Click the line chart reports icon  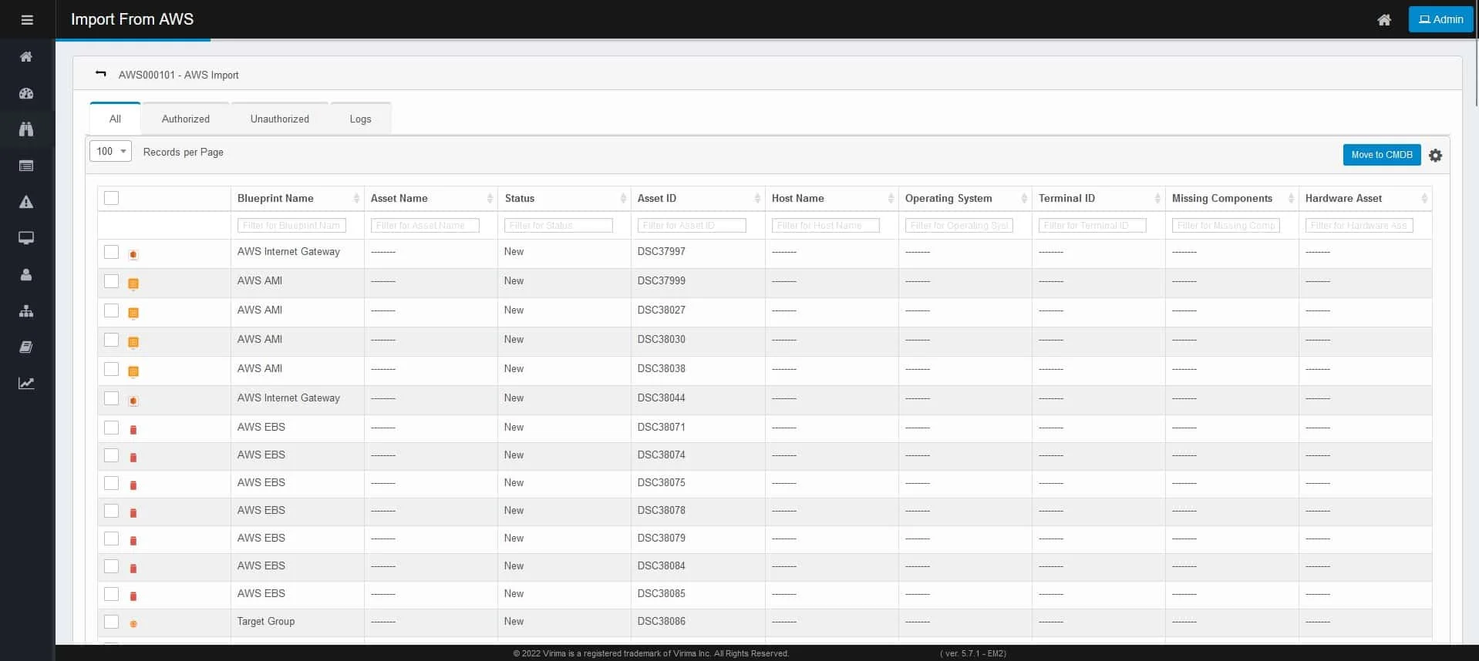click(x=26, y=384)
